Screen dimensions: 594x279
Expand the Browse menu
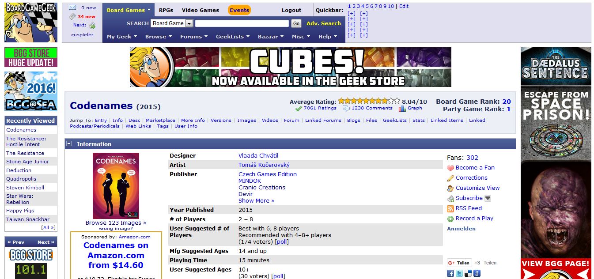(159, 37)
